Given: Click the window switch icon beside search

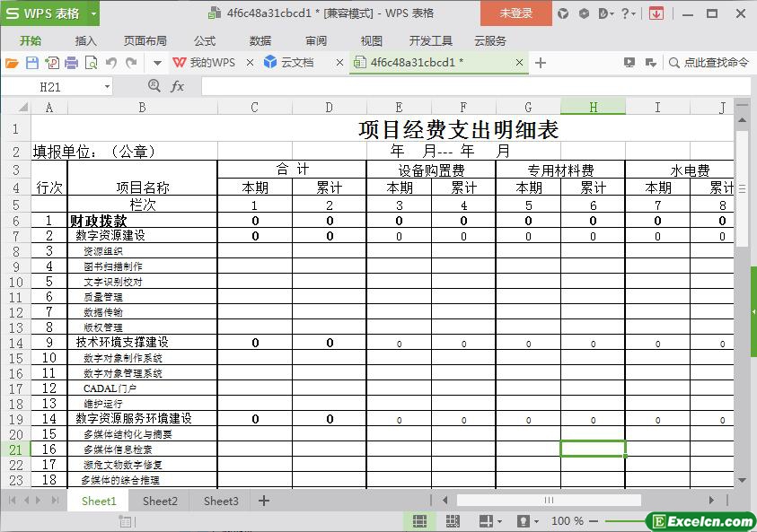Looking at the screenshot, I should pos(650,63).
